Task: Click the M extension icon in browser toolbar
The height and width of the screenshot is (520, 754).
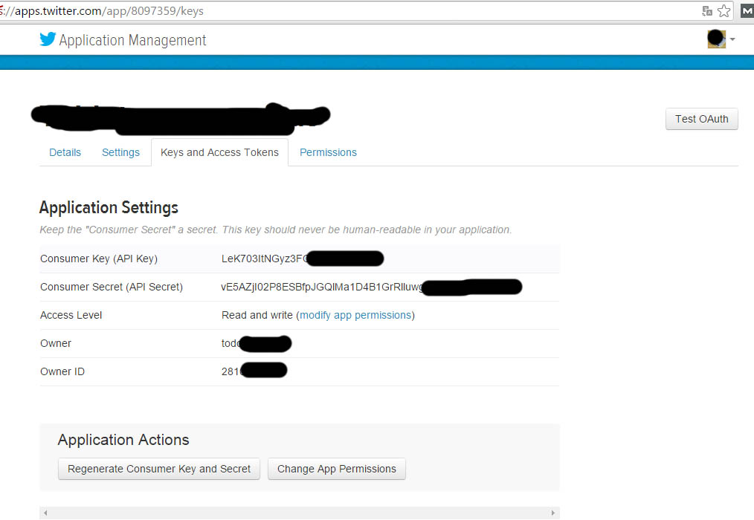Action: [746, 11]
